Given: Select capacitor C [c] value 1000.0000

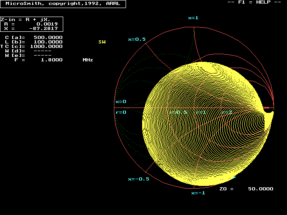Looking at the screenshot, I should click(46, 47).
